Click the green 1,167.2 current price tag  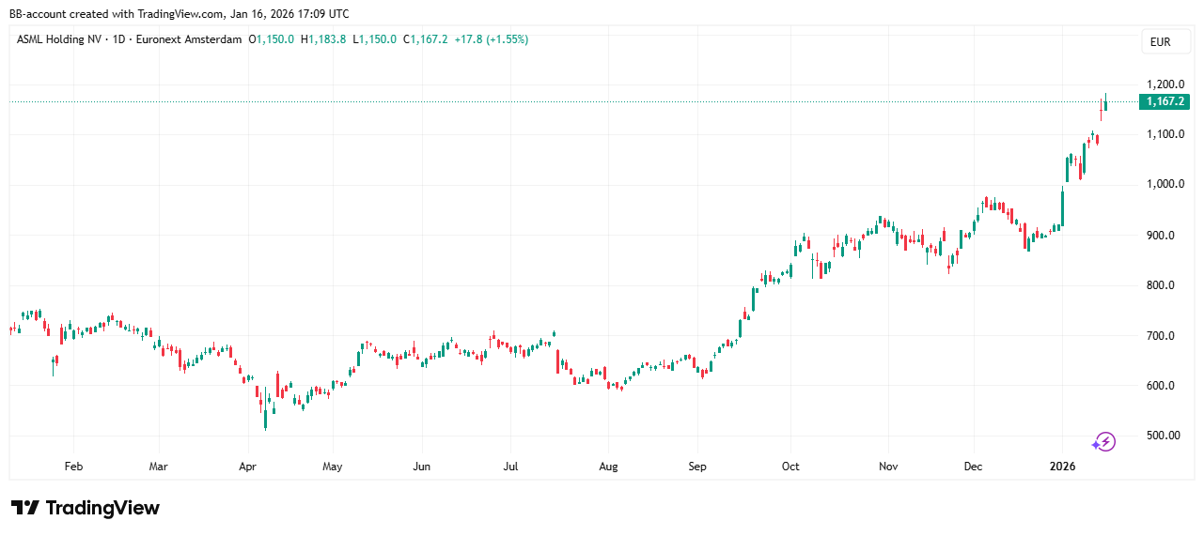[x=1164, y=101]
